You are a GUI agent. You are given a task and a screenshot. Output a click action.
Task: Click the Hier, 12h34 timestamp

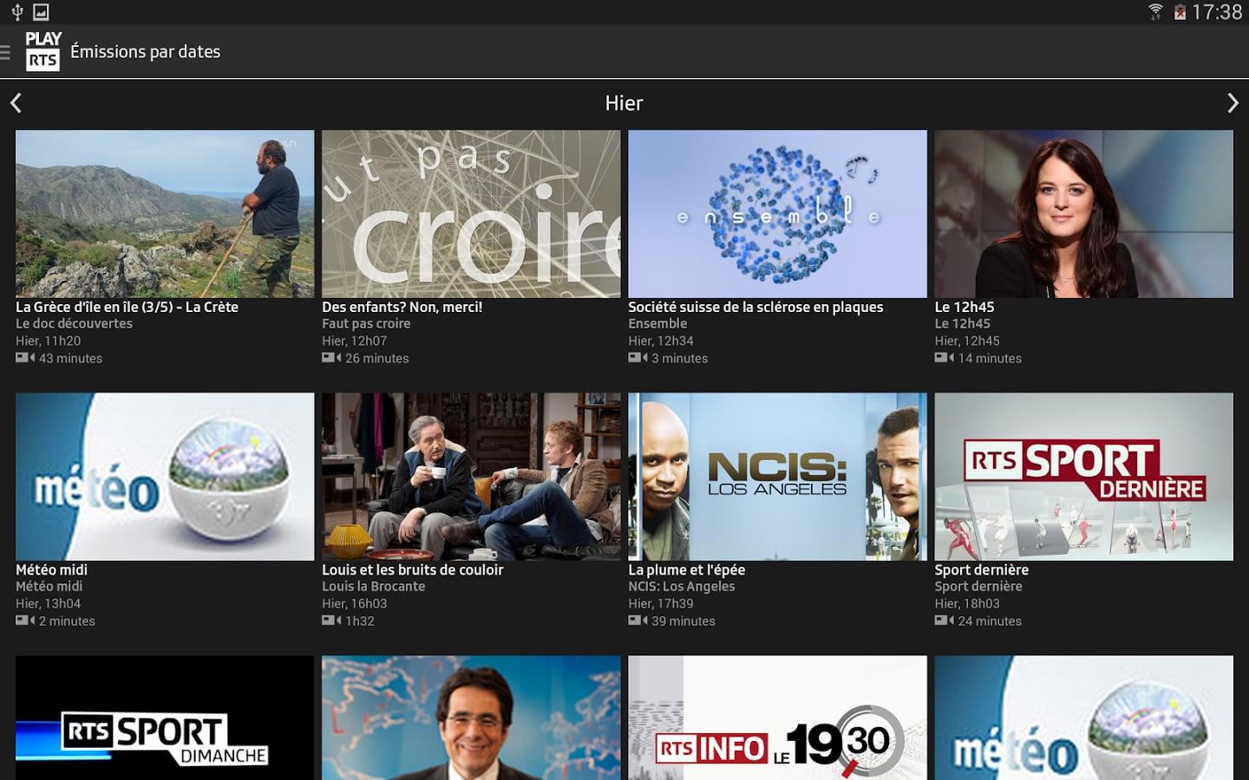(x=660, y=341)
